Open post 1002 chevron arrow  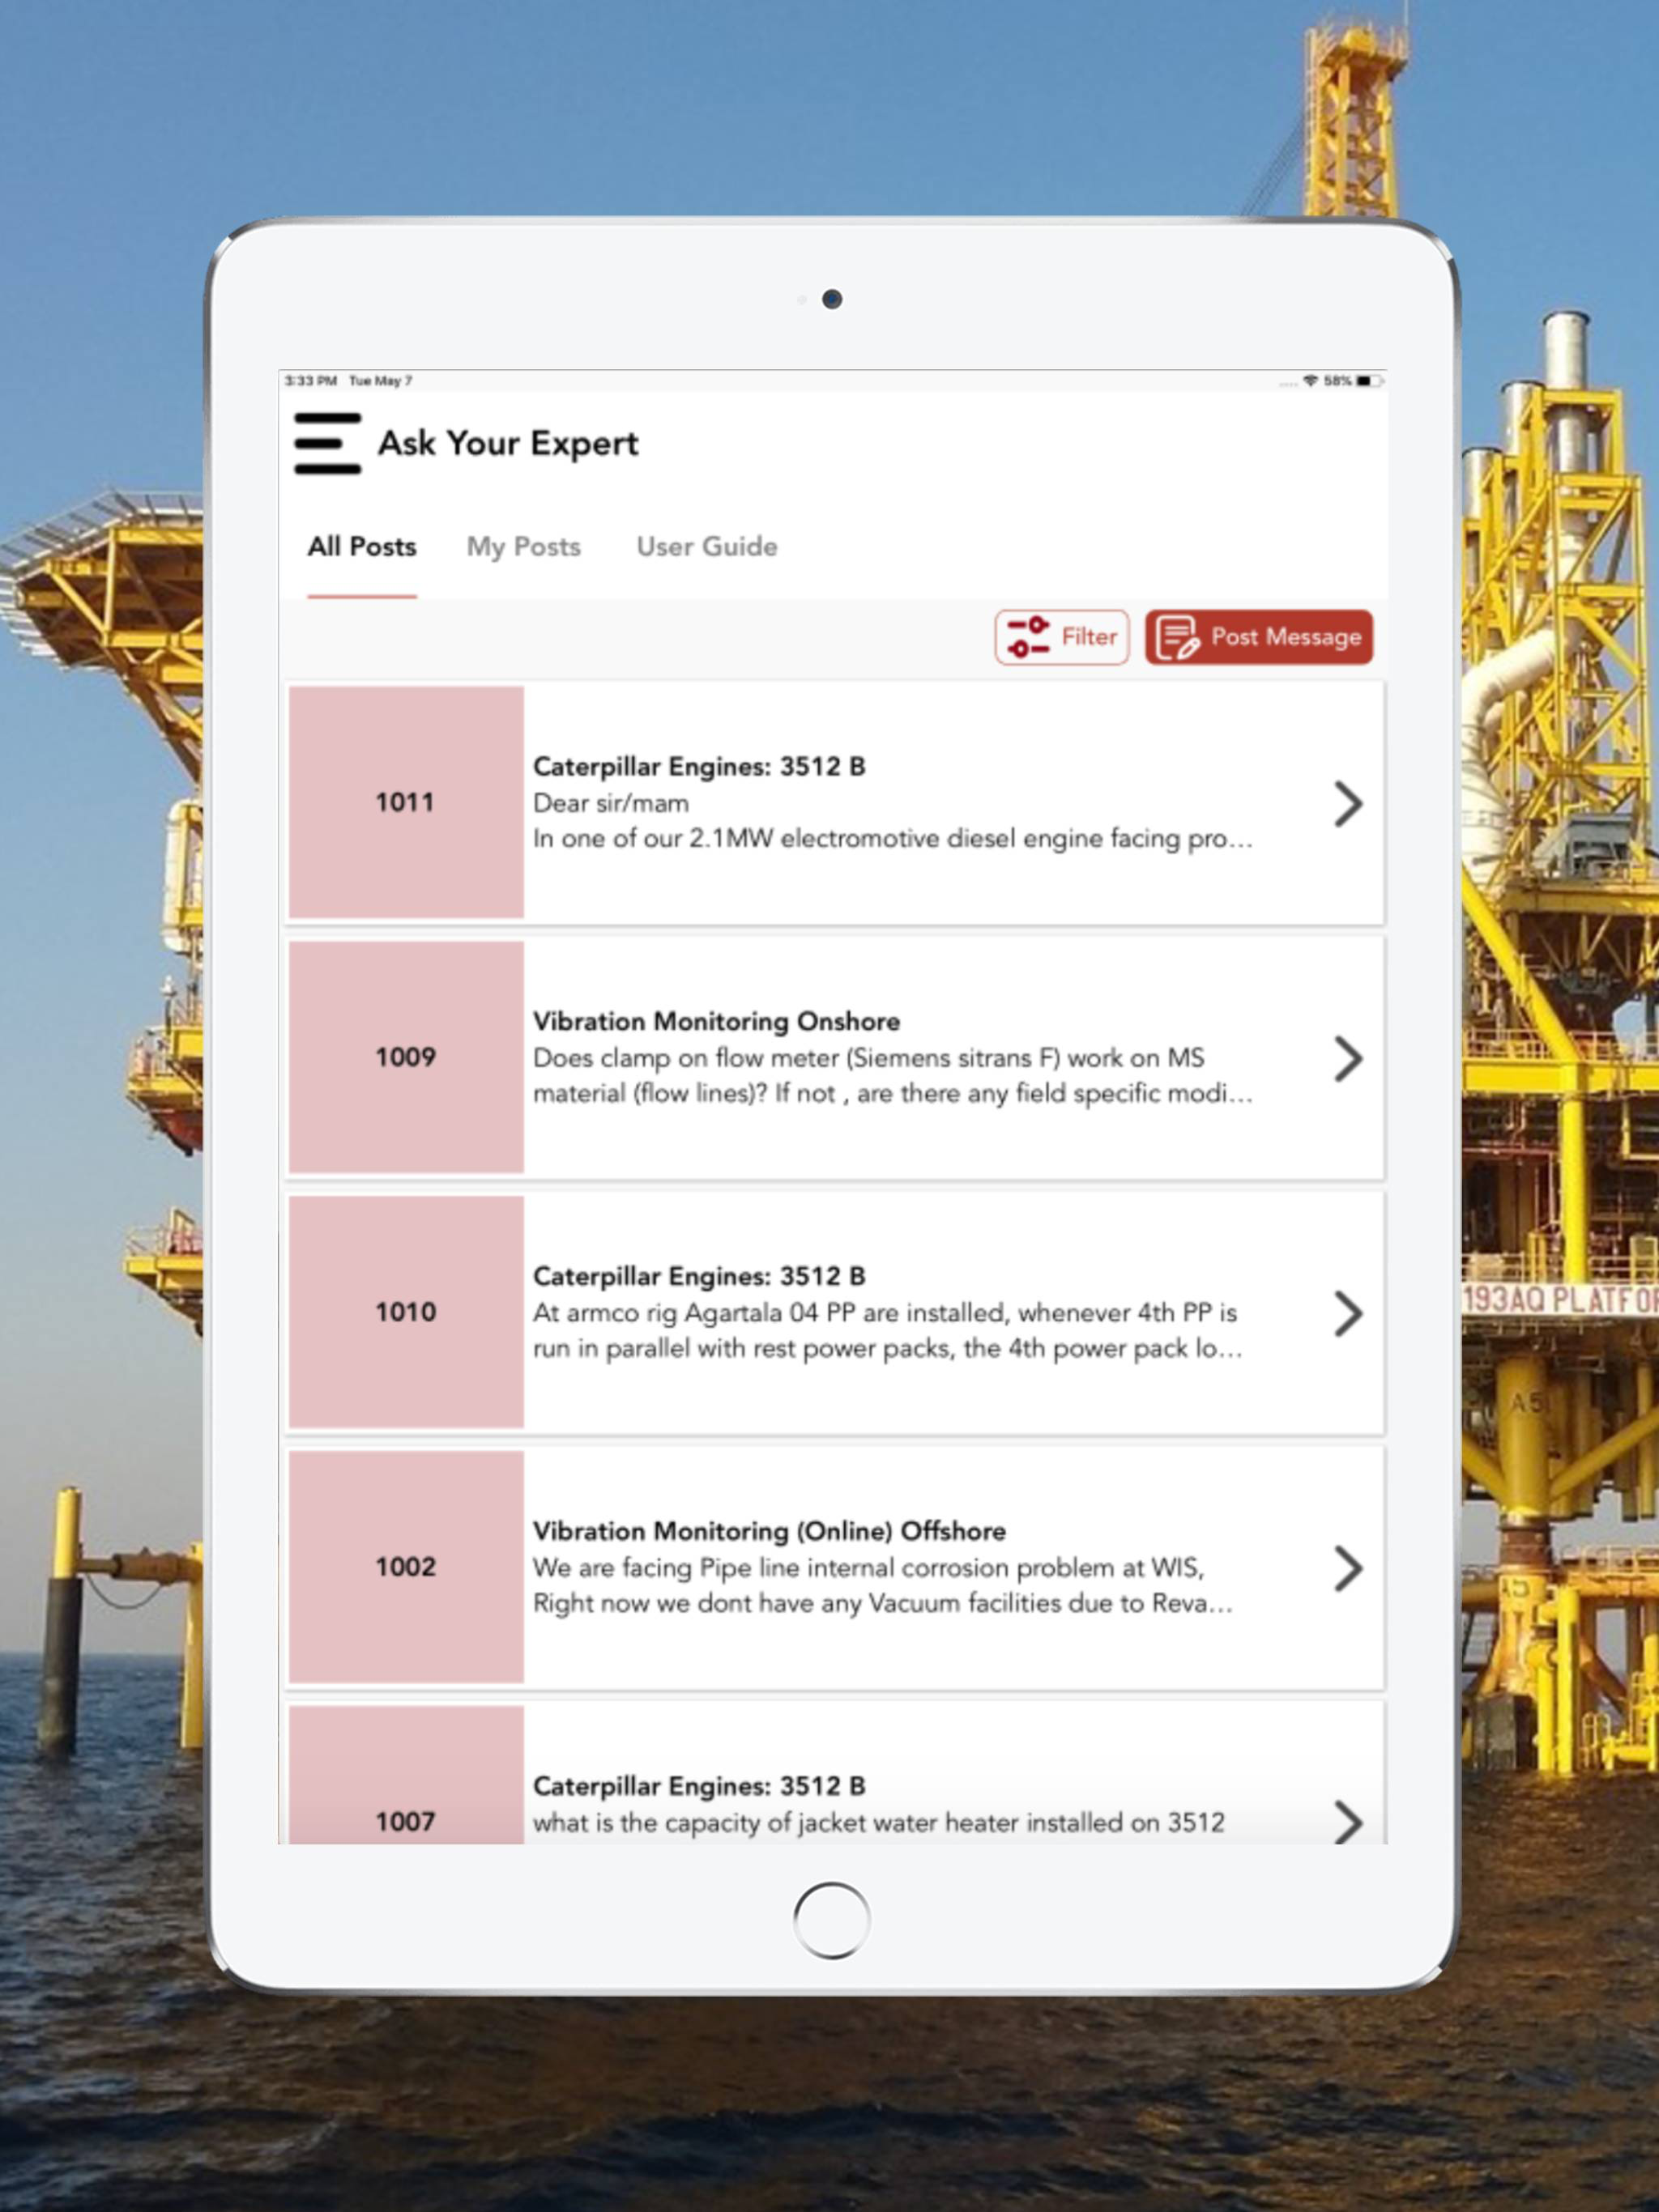[x=1348, y=1569]
